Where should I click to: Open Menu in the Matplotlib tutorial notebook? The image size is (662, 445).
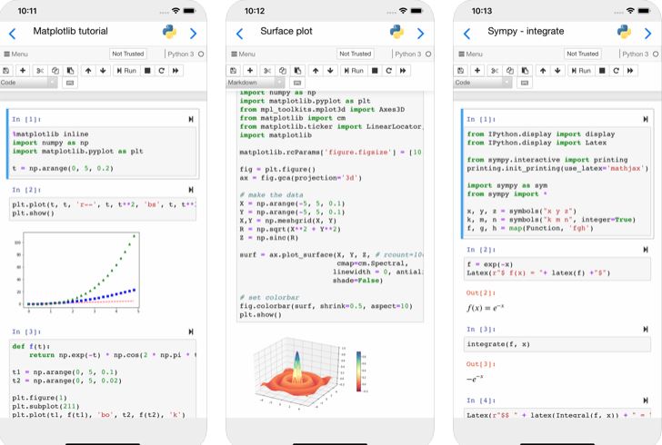[x=15, y=54]
